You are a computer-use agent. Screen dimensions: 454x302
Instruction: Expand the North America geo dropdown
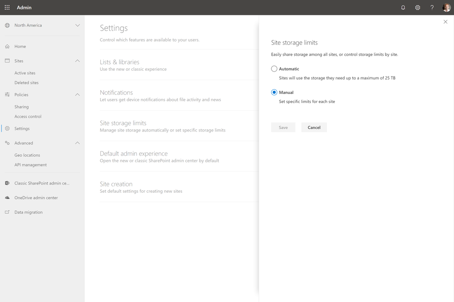(x=77, y=25)
